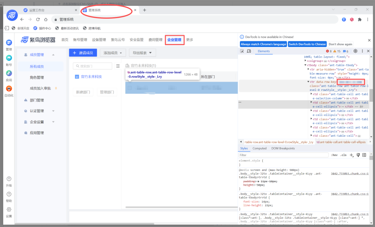375x227 pixels.
Task: Toggle the computed styles sidebar icon
Action: pos(364,155)
